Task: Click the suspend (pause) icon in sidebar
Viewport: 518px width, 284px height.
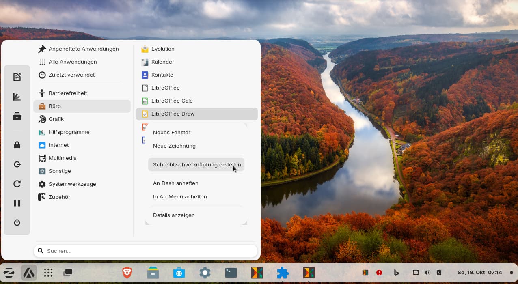Action: (x=17, y=203)
